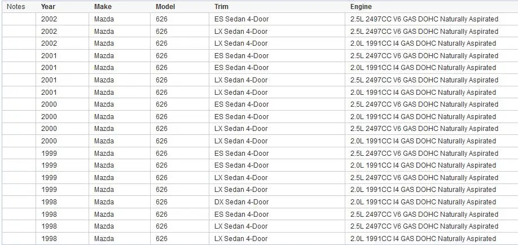
Task: Click the Mazda make cell in the 1998 DX row
Action: (x=120, y=202)
